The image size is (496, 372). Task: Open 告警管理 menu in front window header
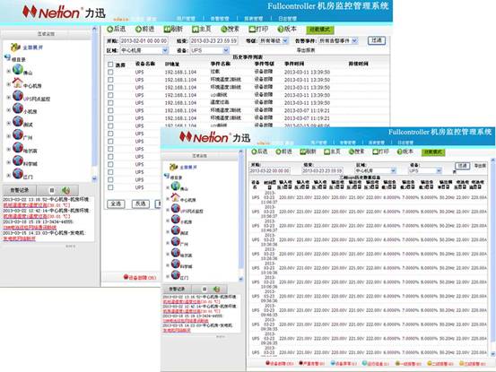(348, 143)
